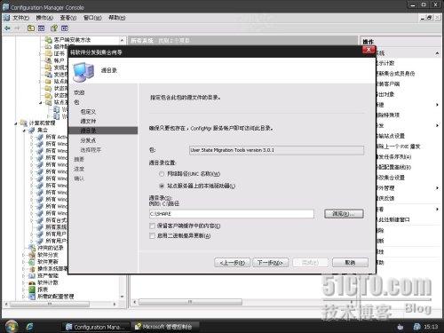Expand the 软件分发 tree node
The height and width of the screenshot is (333, 444).
pyautogui.click(x=24, y=255)
